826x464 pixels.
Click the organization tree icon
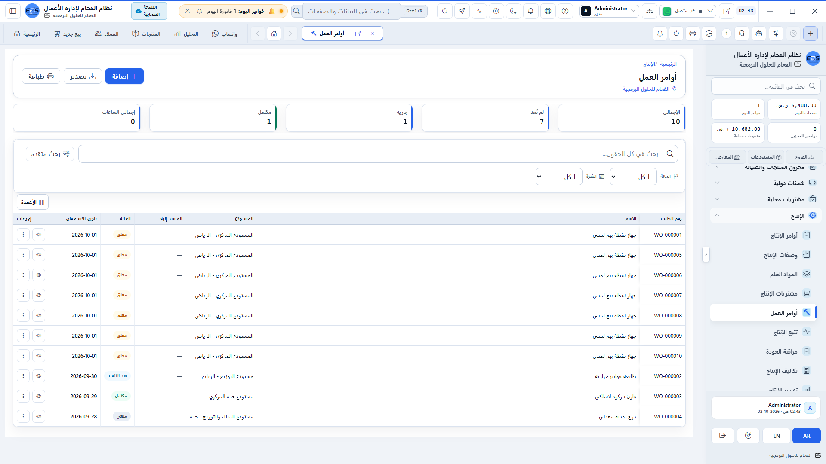point(650,11)
